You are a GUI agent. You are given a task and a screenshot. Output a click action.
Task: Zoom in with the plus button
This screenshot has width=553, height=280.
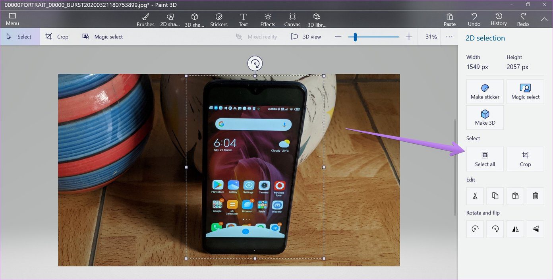point(409,37)
